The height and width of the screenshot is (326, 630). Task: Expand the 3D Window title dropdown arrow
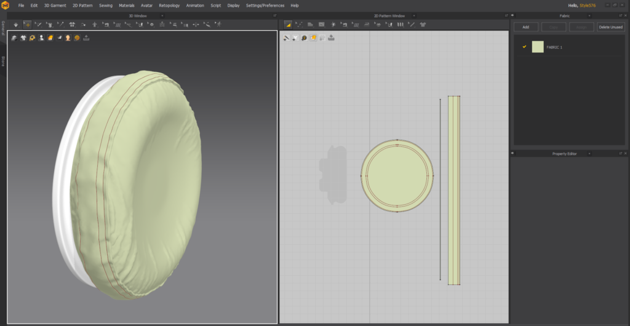coord(162,15)
